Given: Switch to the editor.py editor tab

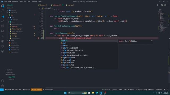Looking at the screenshot, I should pos(57,5).
